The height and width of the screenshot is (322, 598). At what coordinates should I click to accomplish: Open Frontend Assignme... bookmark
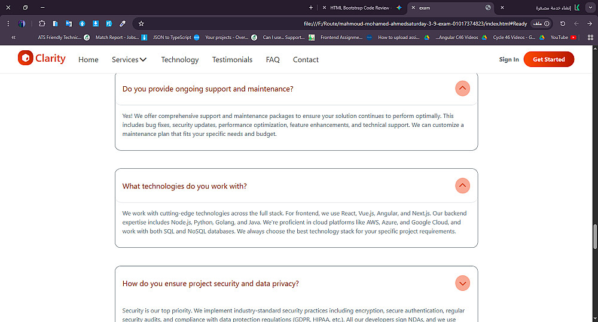[346, 37]
